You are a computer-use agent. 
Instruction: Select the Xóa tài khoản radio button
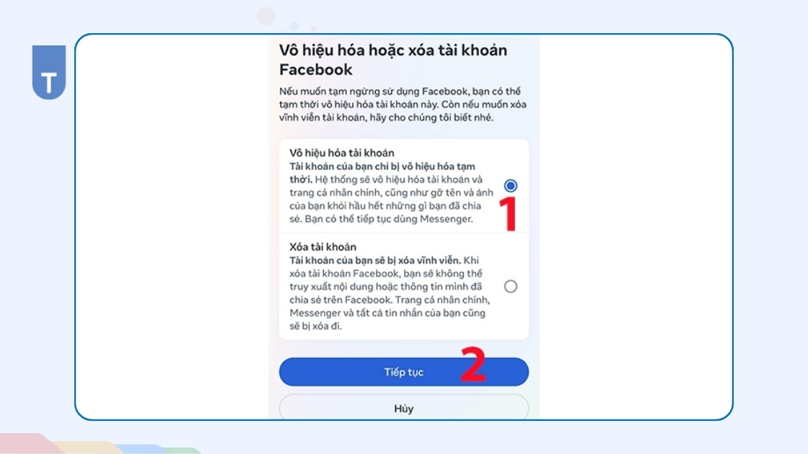510,286
